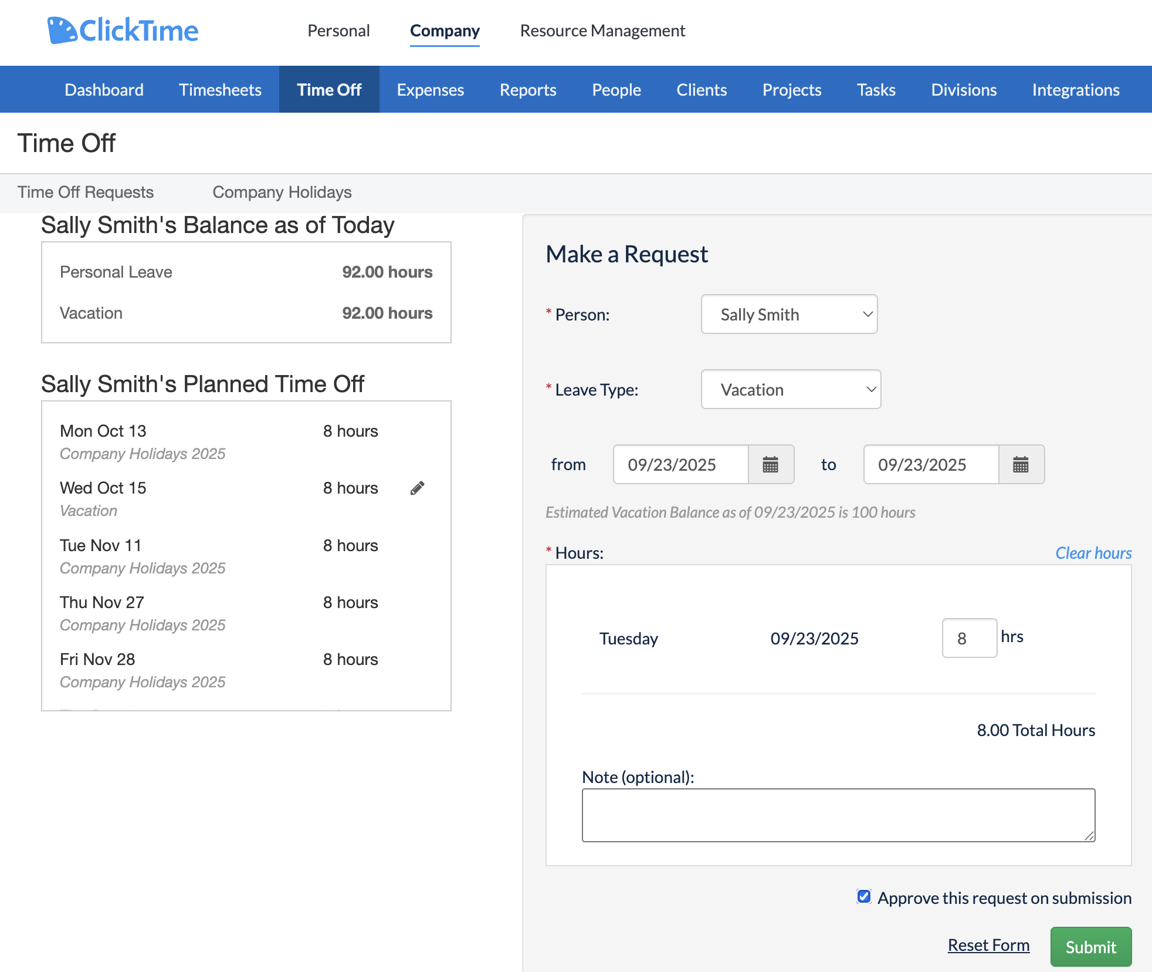Open the Reports tab
The width and height of the screenshot is (1152, 972).
click(528, 89)
